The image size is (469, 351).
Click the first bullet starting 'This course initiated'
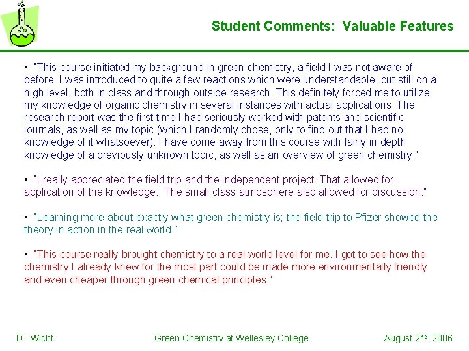click(x=230, y=110)
